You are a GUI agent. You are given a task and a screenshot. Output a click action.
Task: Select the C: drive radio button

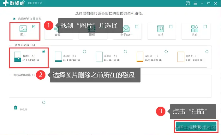click(x=44, y=52)
